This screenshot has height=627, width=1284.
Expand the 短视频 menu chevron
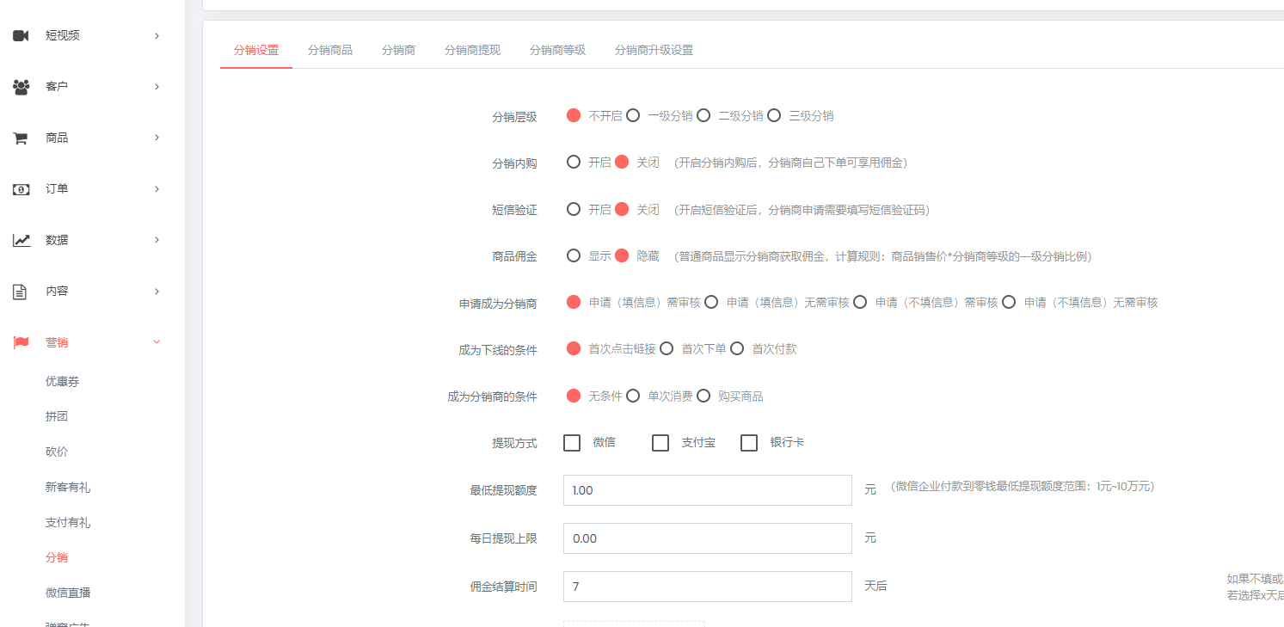[x=157, y=35]
